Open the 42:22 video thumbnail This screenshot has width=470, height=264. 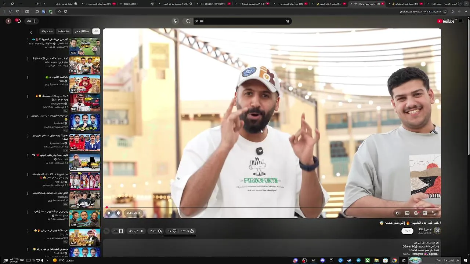coord(85,46)
